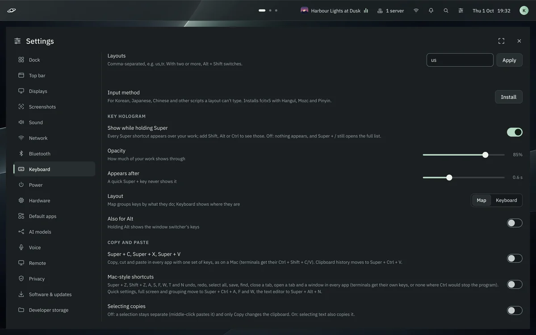Click the Harbour Lights album thumbnail
Image resolution: width=536 pixels, height=335 pixels.
[x=305, y=10]
